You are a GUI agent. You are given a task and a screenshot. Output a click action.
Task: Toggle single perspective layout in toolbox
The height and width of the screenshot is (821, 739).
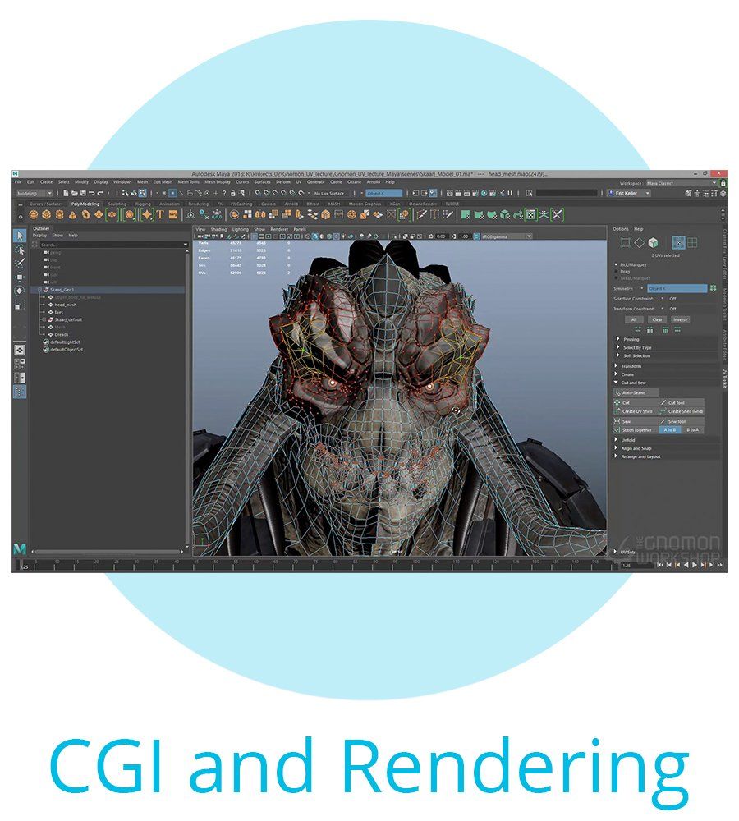[x=20, y=350]
